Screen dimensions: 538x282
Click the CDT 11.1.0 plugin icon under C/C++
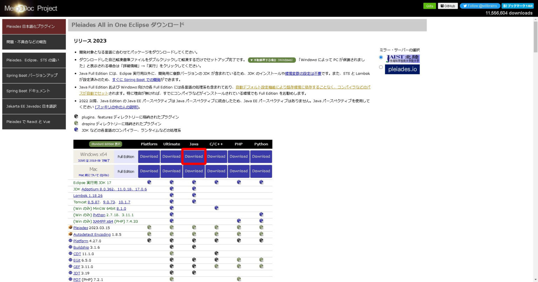pyautogui.click(x=216, y=253)
